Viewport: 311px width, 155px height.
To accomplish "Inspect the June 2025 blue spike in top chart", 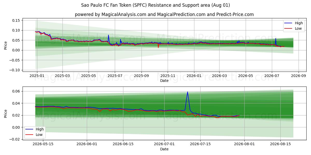I will pyautogui.click(x=108, y=35).
